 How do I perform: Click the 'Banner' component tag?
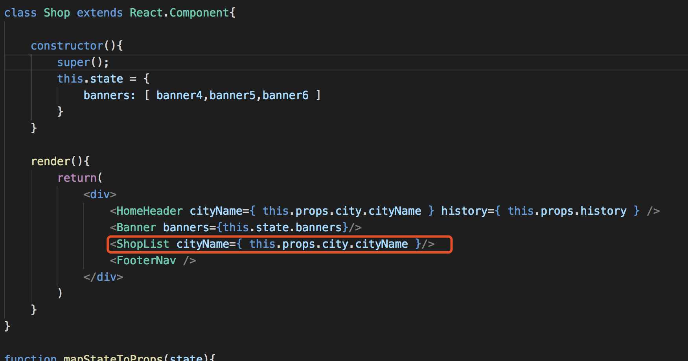click(136, 228)
